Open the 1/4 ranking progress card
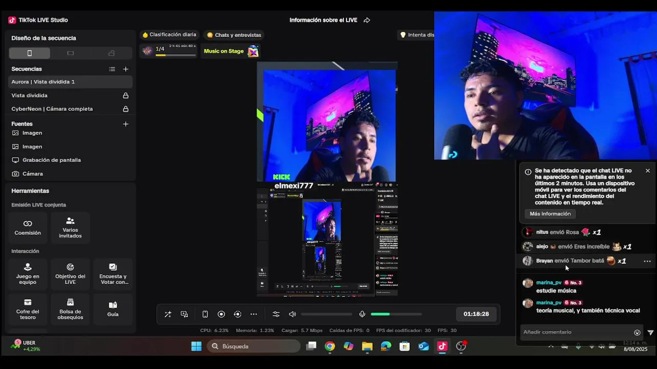This screenshot has width=657, height=369. pos(169,51)
